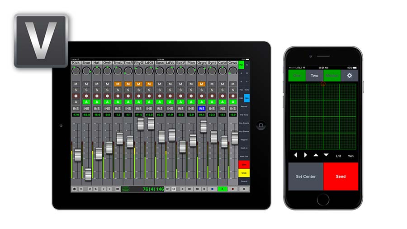Open the highlighted INS on Orgn channel
407x229 pixels.
pos(201,109)
